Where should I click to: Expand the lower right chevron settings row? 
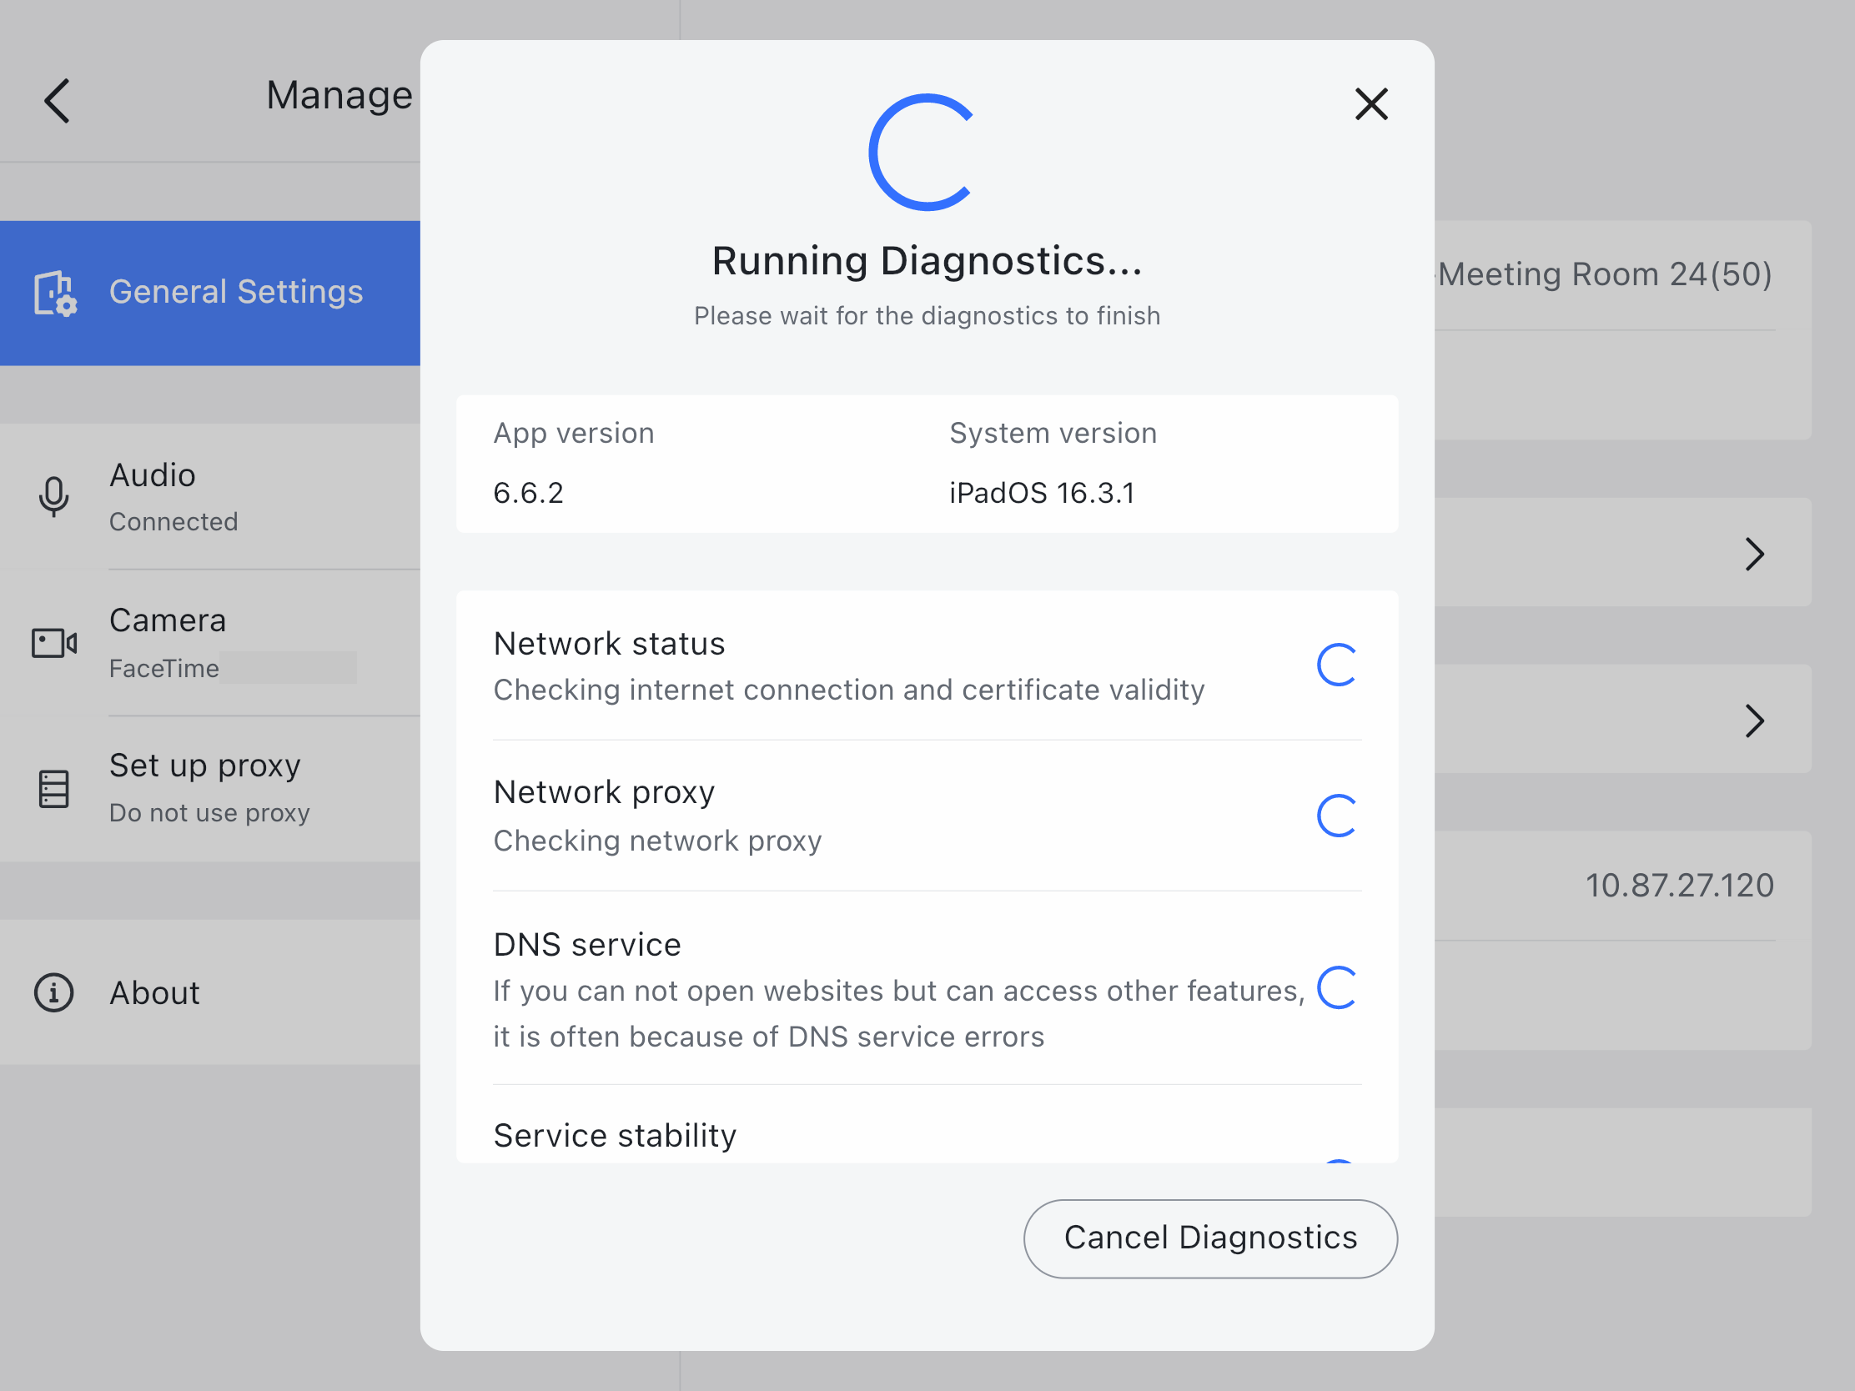[1754, 721]
